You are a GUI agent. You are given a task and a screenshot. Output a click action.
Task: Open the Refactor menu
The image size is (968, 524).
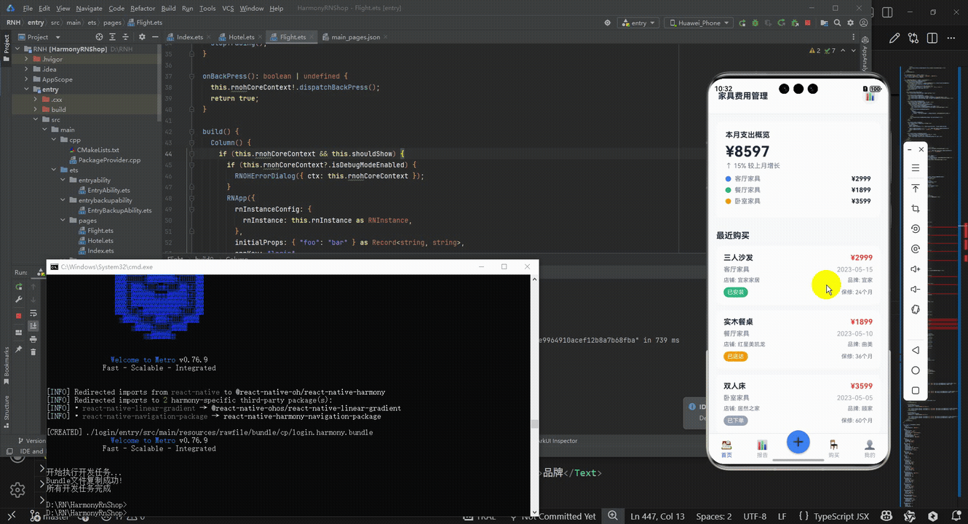click(143, 9)
